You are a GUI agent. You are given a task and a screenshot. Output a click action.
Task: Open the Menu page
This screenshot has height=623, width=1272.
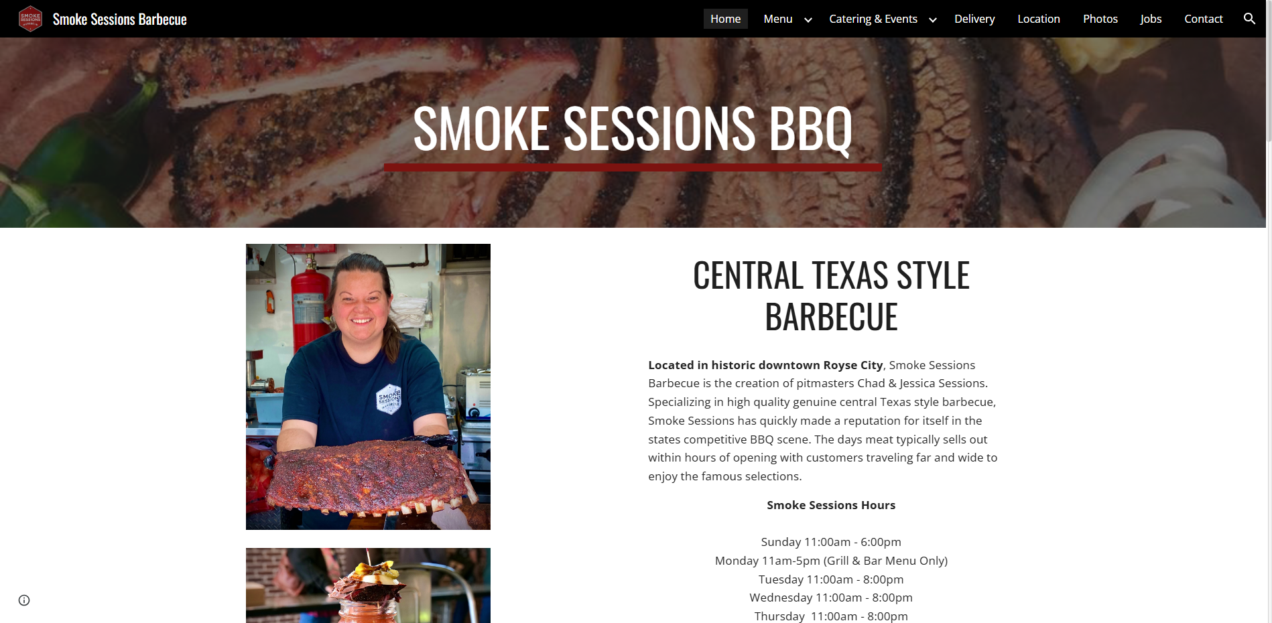(778, 19)
